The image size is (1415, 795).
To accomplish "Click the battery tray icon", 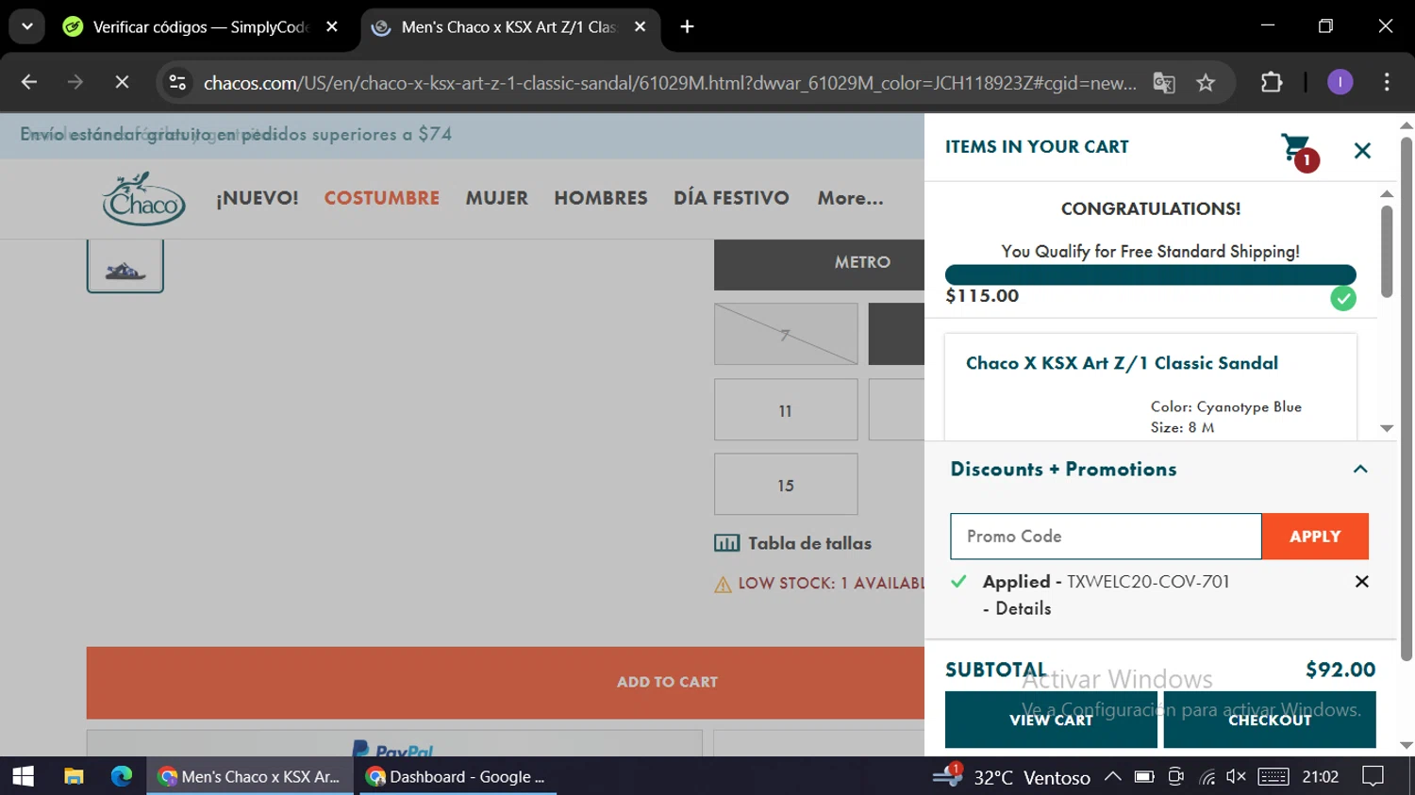I will pos(1144,776).
